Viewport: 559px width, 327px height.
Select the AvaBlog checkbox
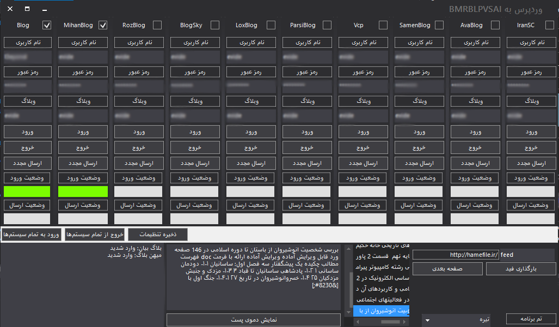(495, 25)
